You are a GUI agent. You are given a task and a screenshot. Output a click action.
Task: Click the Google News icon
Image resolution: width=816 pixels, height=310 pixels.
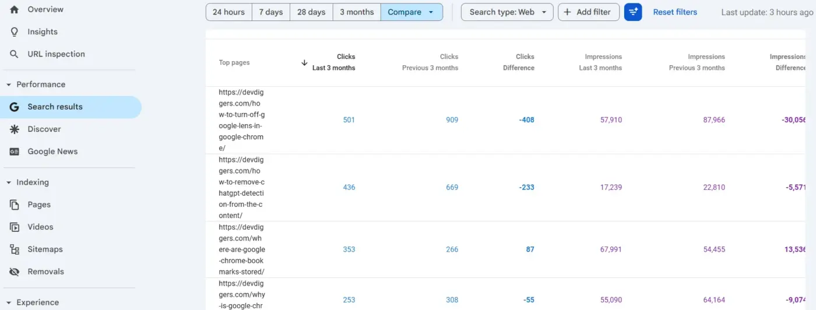[x=15, y=152]
